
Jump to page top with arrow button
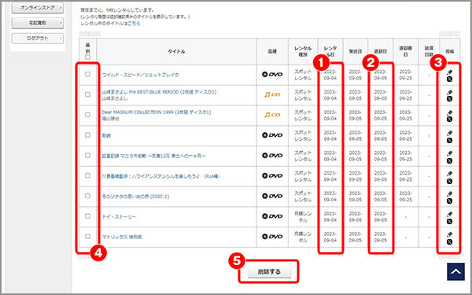[x=455, y=271]
